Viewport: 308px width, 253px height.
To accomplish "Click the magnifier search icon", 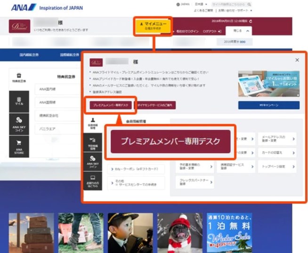I will pyautogui.click(x=249, y=4).
